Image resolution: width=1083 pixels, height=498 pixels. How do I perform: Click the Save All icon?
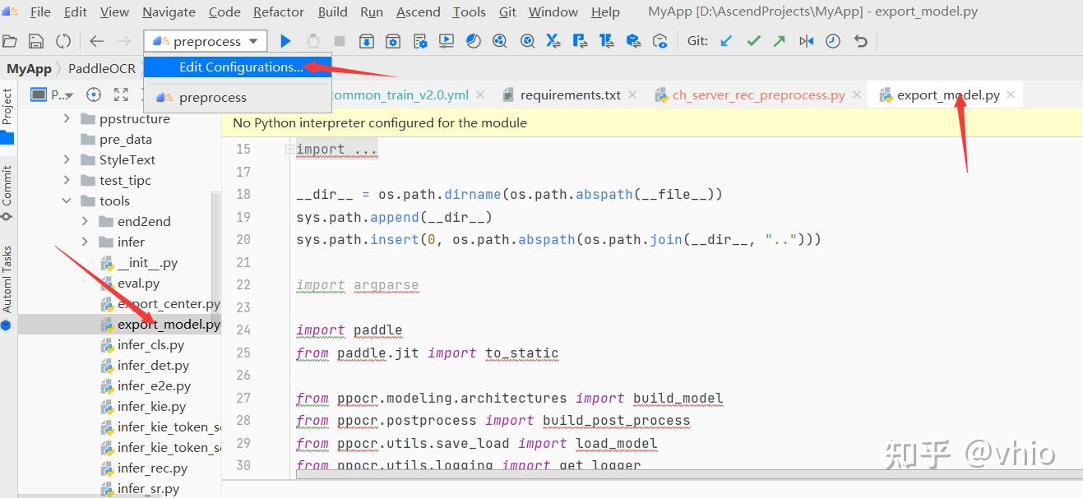tap(36, 40)
